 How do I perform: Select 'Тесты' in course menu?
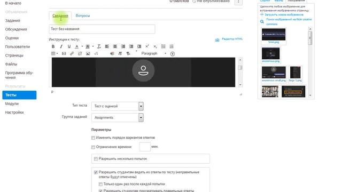[19, 95]
